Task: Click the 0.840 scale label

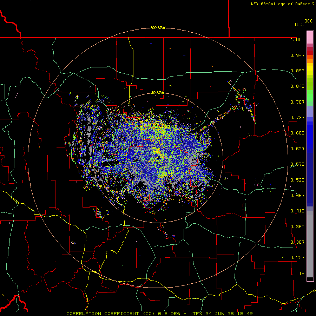Action: (x=297, y=86)
